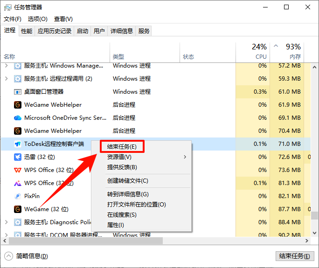319x268 pixels.
Task: Sort by the 类型 column header
Action: click(118, 57)
